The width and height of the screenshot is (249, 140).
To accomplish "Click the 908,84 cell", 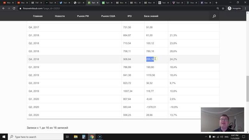I will pyautogui.click(x=127, y=59).
